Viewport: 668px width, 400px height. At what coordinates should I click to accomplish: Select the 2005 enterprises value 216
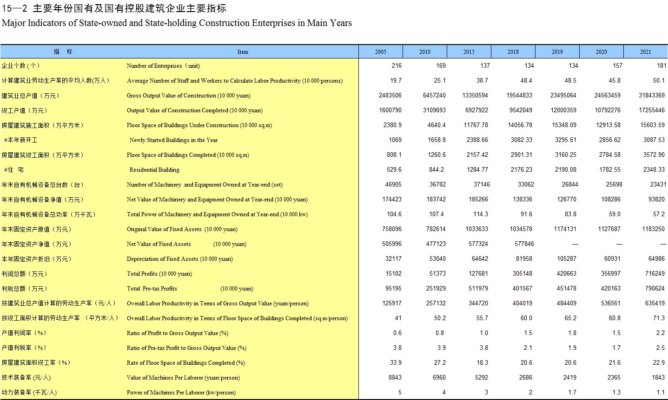397,66
